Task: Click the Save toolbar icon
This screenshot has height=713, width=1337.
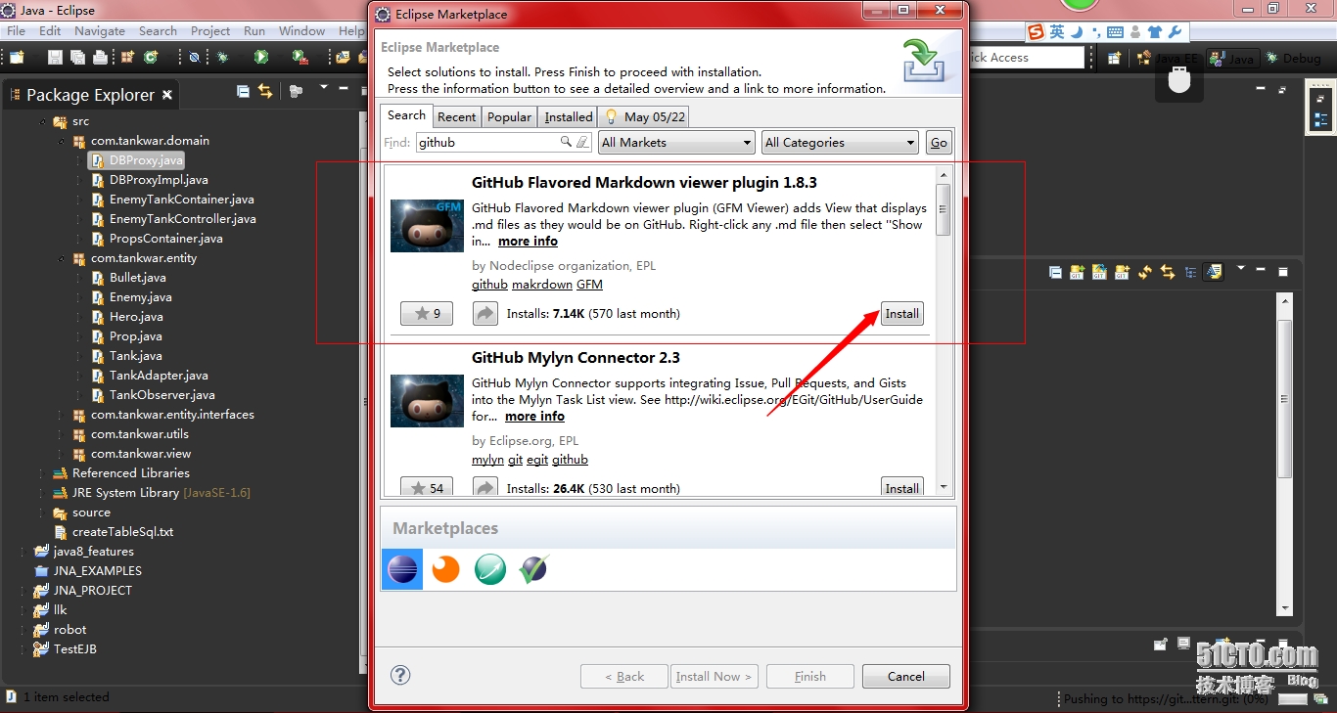Action: [x=55, y=58]
